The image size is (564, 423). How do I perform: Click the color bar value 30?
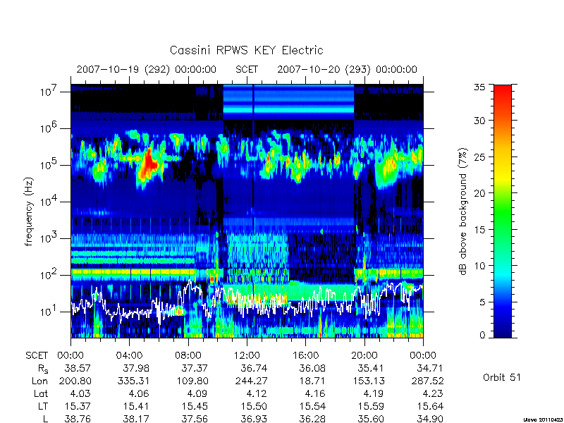[x=480, y=121]
